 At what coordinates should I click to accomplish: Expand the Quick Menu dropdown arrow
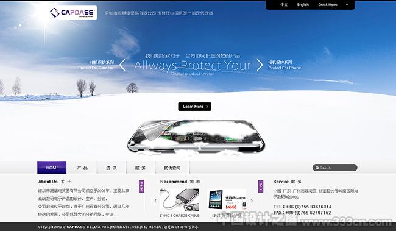347,5
